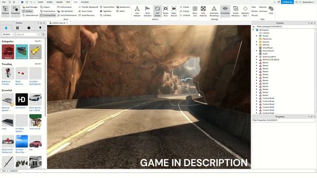Switch to the PLUGINS ribbon tab
Viewport: 317px width, 178px height.
point(85,2)
